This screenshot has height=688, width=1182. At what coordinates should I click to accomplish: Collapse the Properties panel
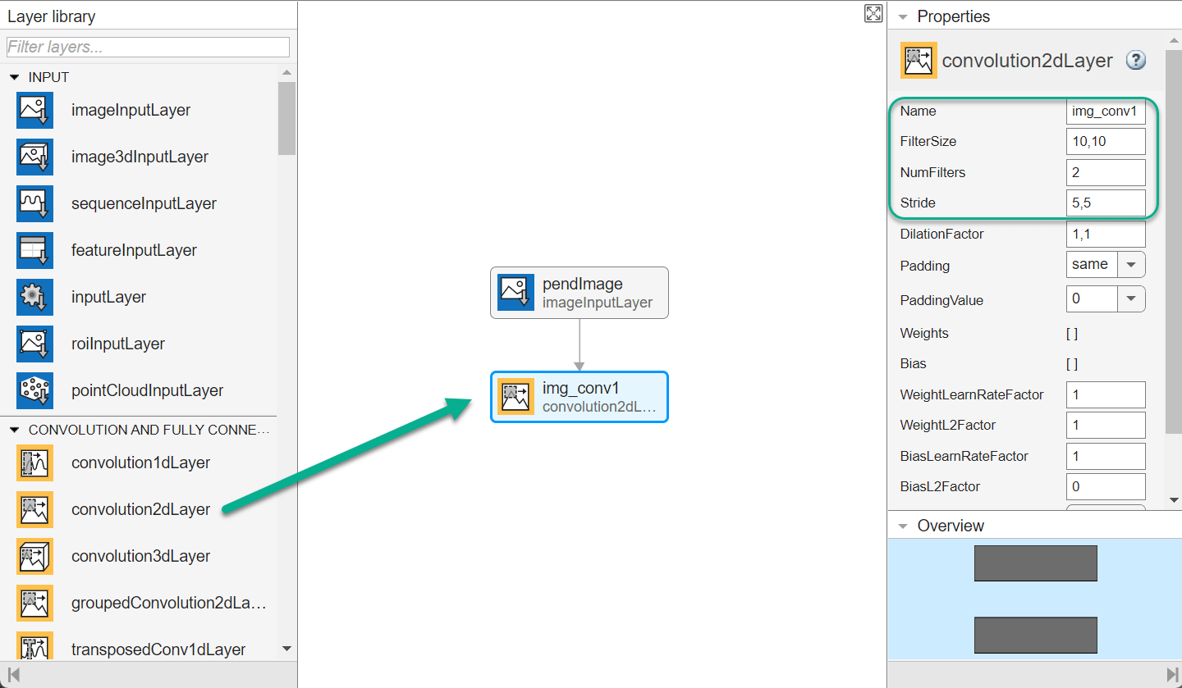pyautogui.click(x=903, y=16)
